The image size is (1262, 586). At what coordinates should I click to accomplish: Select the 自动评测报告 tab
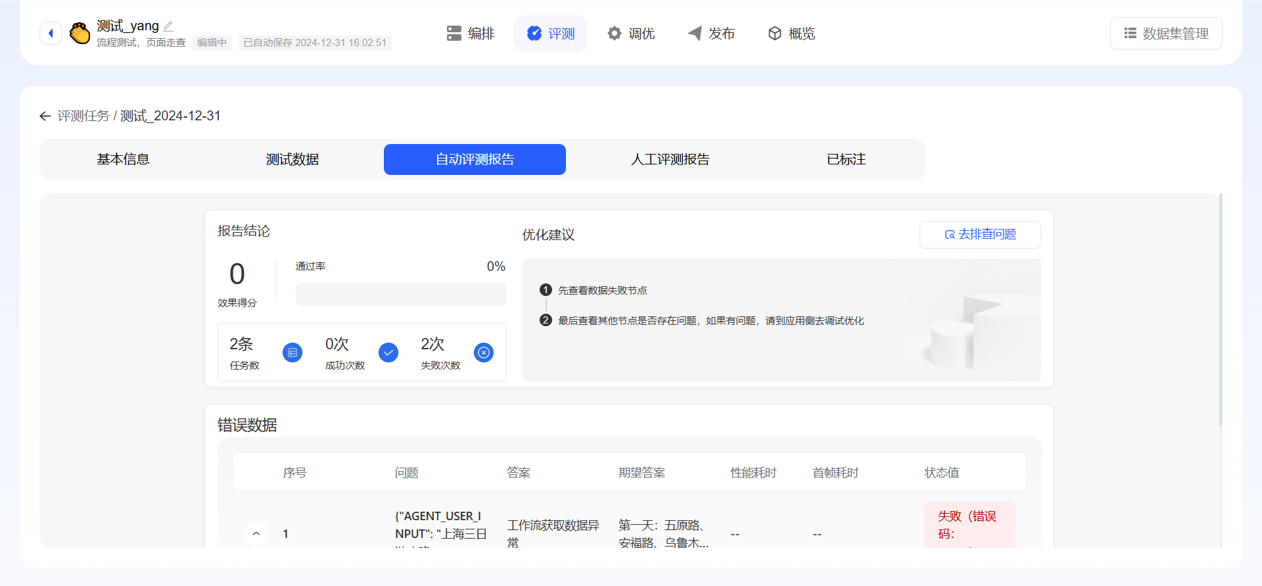475,159
